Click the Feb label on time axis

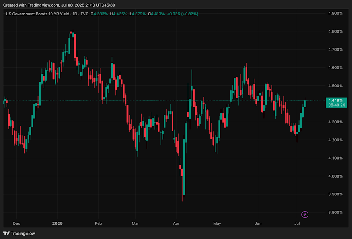click(x=98, y=223)
